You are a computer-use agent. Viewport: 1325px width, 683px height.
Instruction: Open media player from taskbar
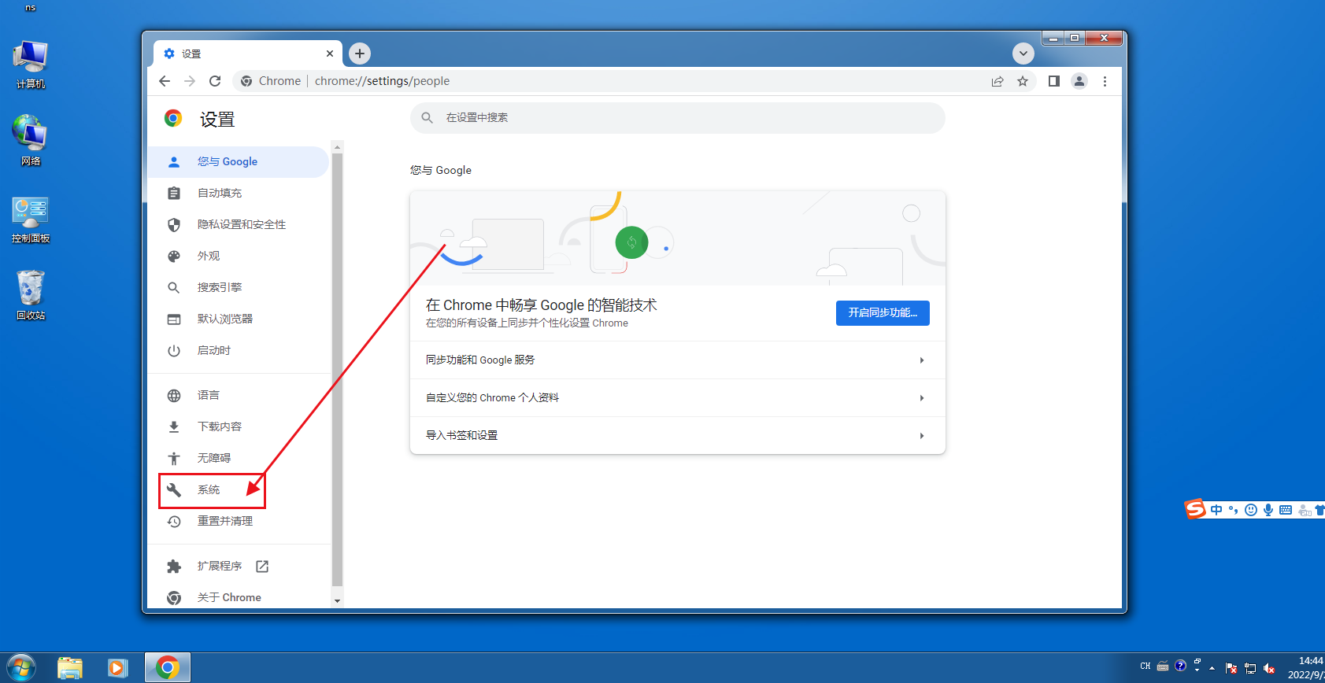click(x=117, y=668)
